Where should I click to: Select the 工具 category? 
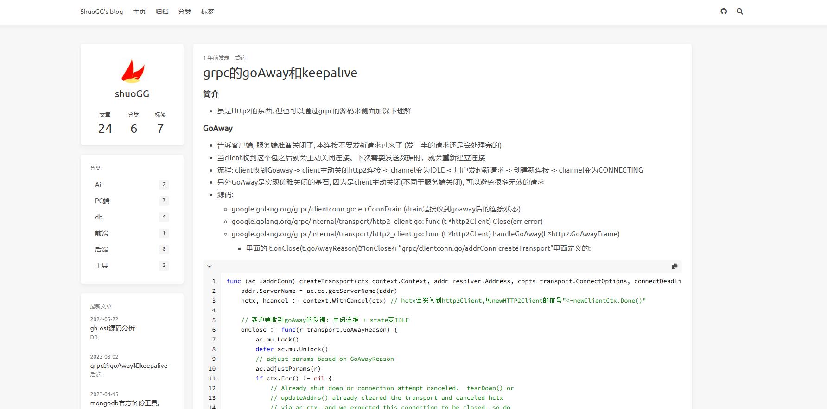pyautogui.click(x=132, y=266)
